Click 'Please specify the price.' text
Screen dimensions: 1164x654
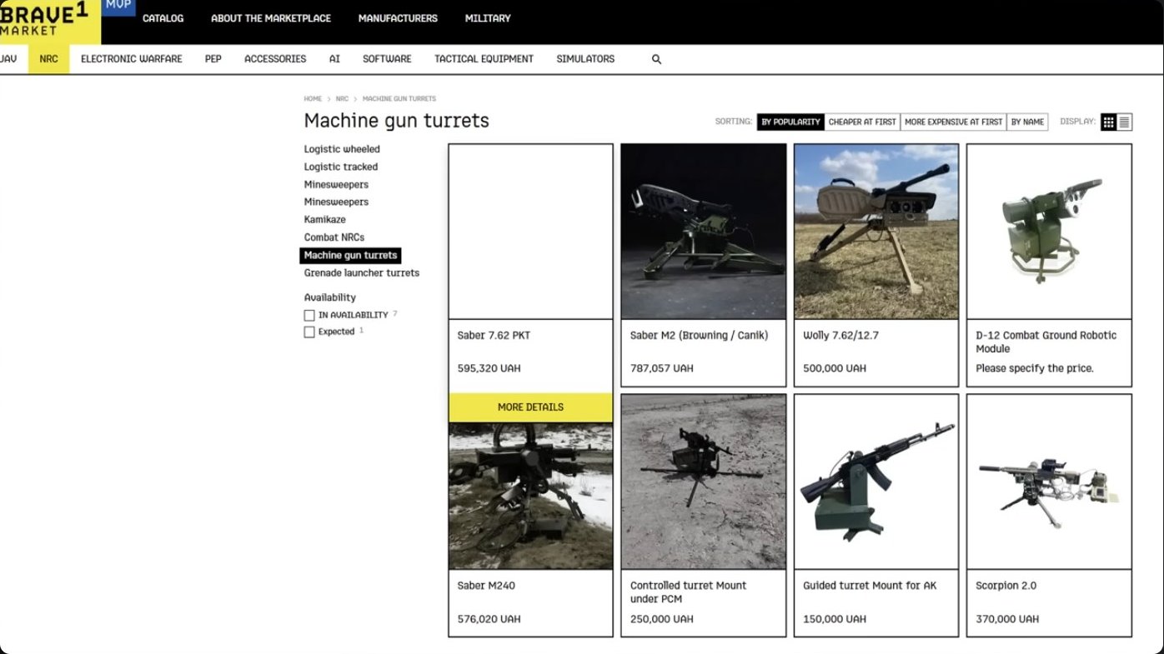(x=1035, y=368)
